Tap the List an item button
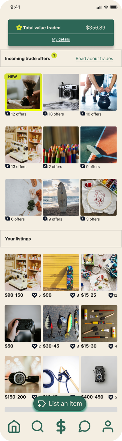 [x=60, y=404]
